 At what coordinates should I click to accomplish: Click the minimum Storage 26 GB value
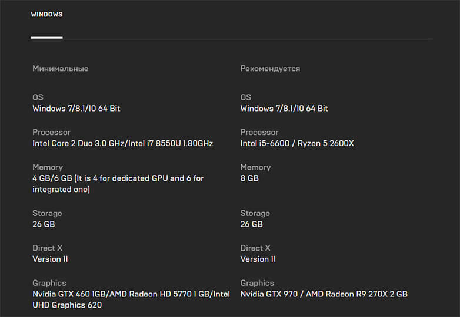(44, 224)
